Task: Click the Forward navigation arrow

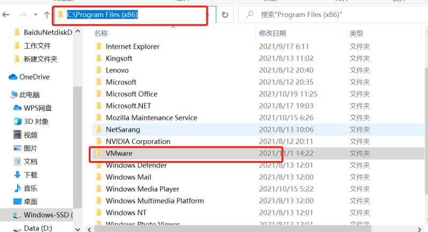Action: [x=21, y=15]
